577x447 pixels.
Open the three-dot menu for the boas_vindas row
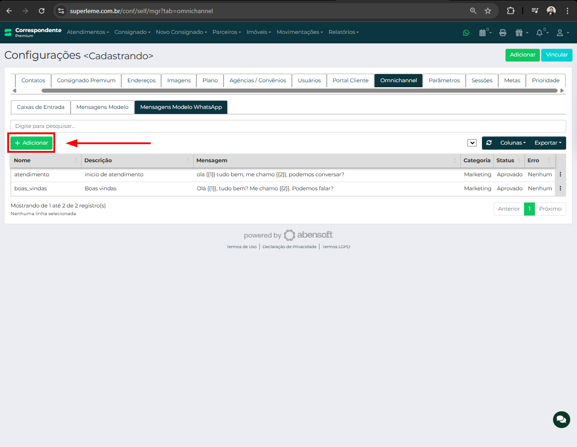point(560,188)
